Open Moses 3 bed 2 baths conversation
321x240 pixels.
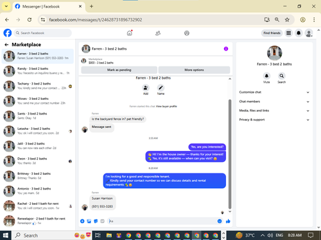(38, 101)
